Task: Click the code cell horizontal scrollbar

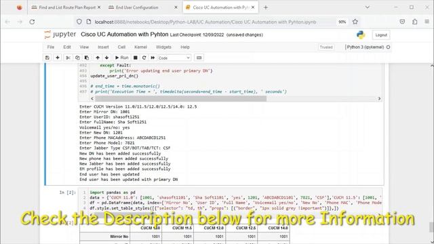Action: (181, 98)
